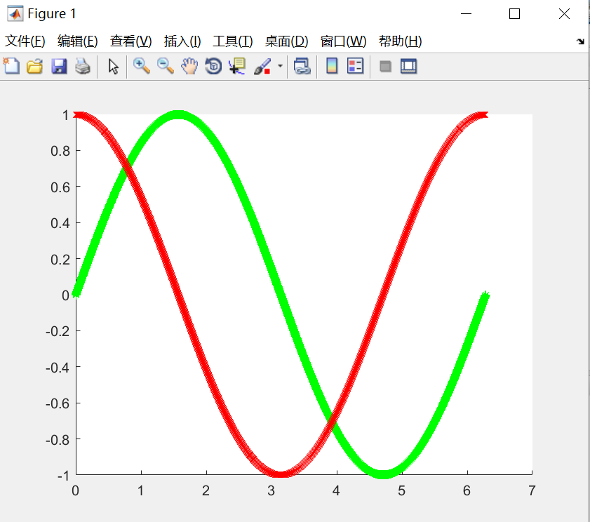This screenshot has height=522, width=590.
Task: Save the figure with the floppy disk icon
Action: coord(59,66)
